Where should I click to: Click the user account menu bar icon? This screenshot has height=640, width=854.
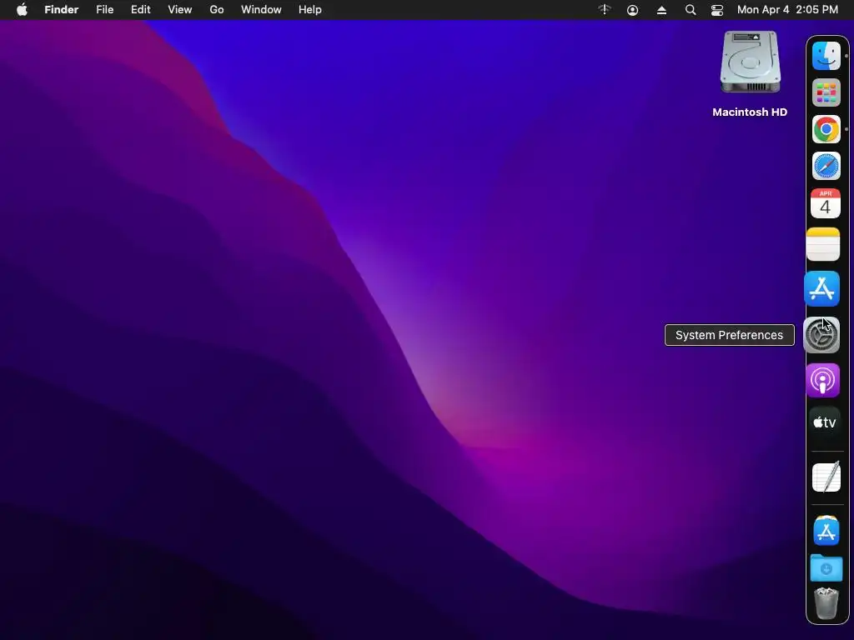tap(632, 10)
